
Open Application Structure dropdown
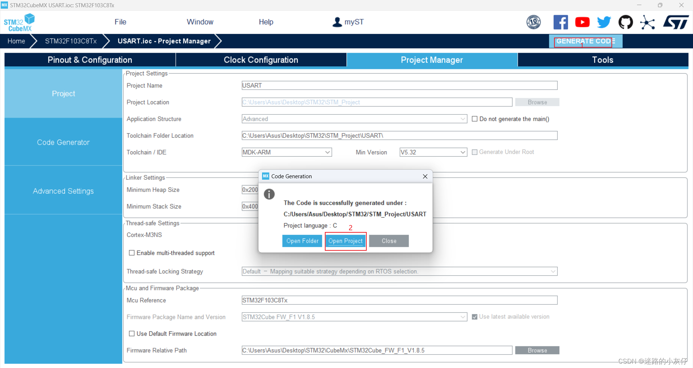tap(354, 119)
